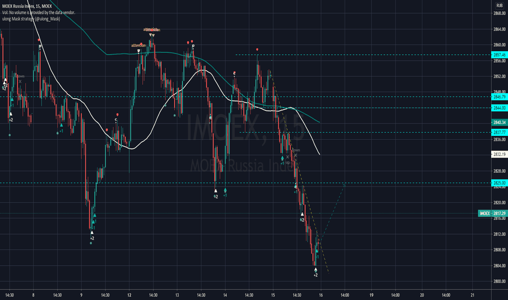This screenshot has width=508, height=300.
Task: Click the 'MOEX Russia Index, 15, MOEX' title
Action: click(27, 6)
